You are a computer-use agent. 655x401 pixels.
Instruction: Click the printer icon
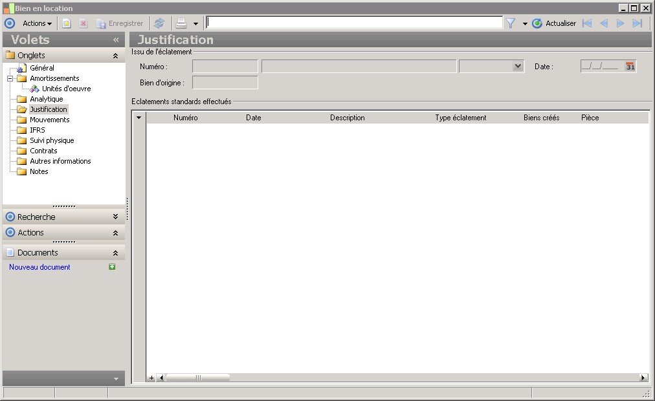pyautogui.click(x=181, y=23)
